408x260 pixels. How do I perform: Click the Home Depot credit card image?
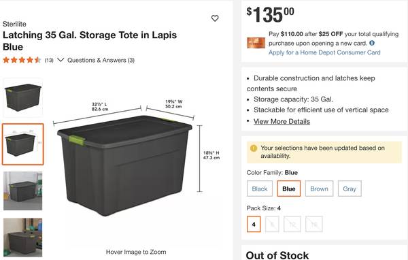tap(256, 43)
